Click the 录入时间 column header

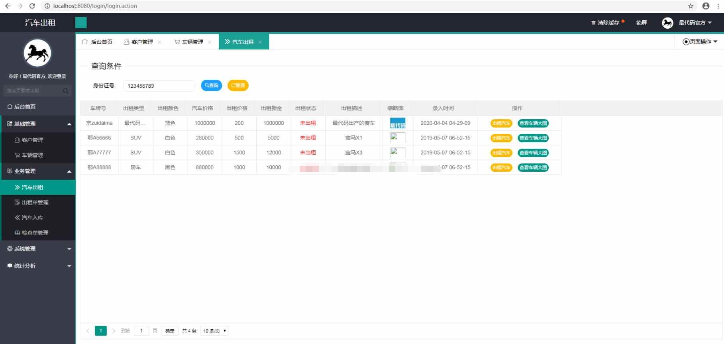(443, 108)
